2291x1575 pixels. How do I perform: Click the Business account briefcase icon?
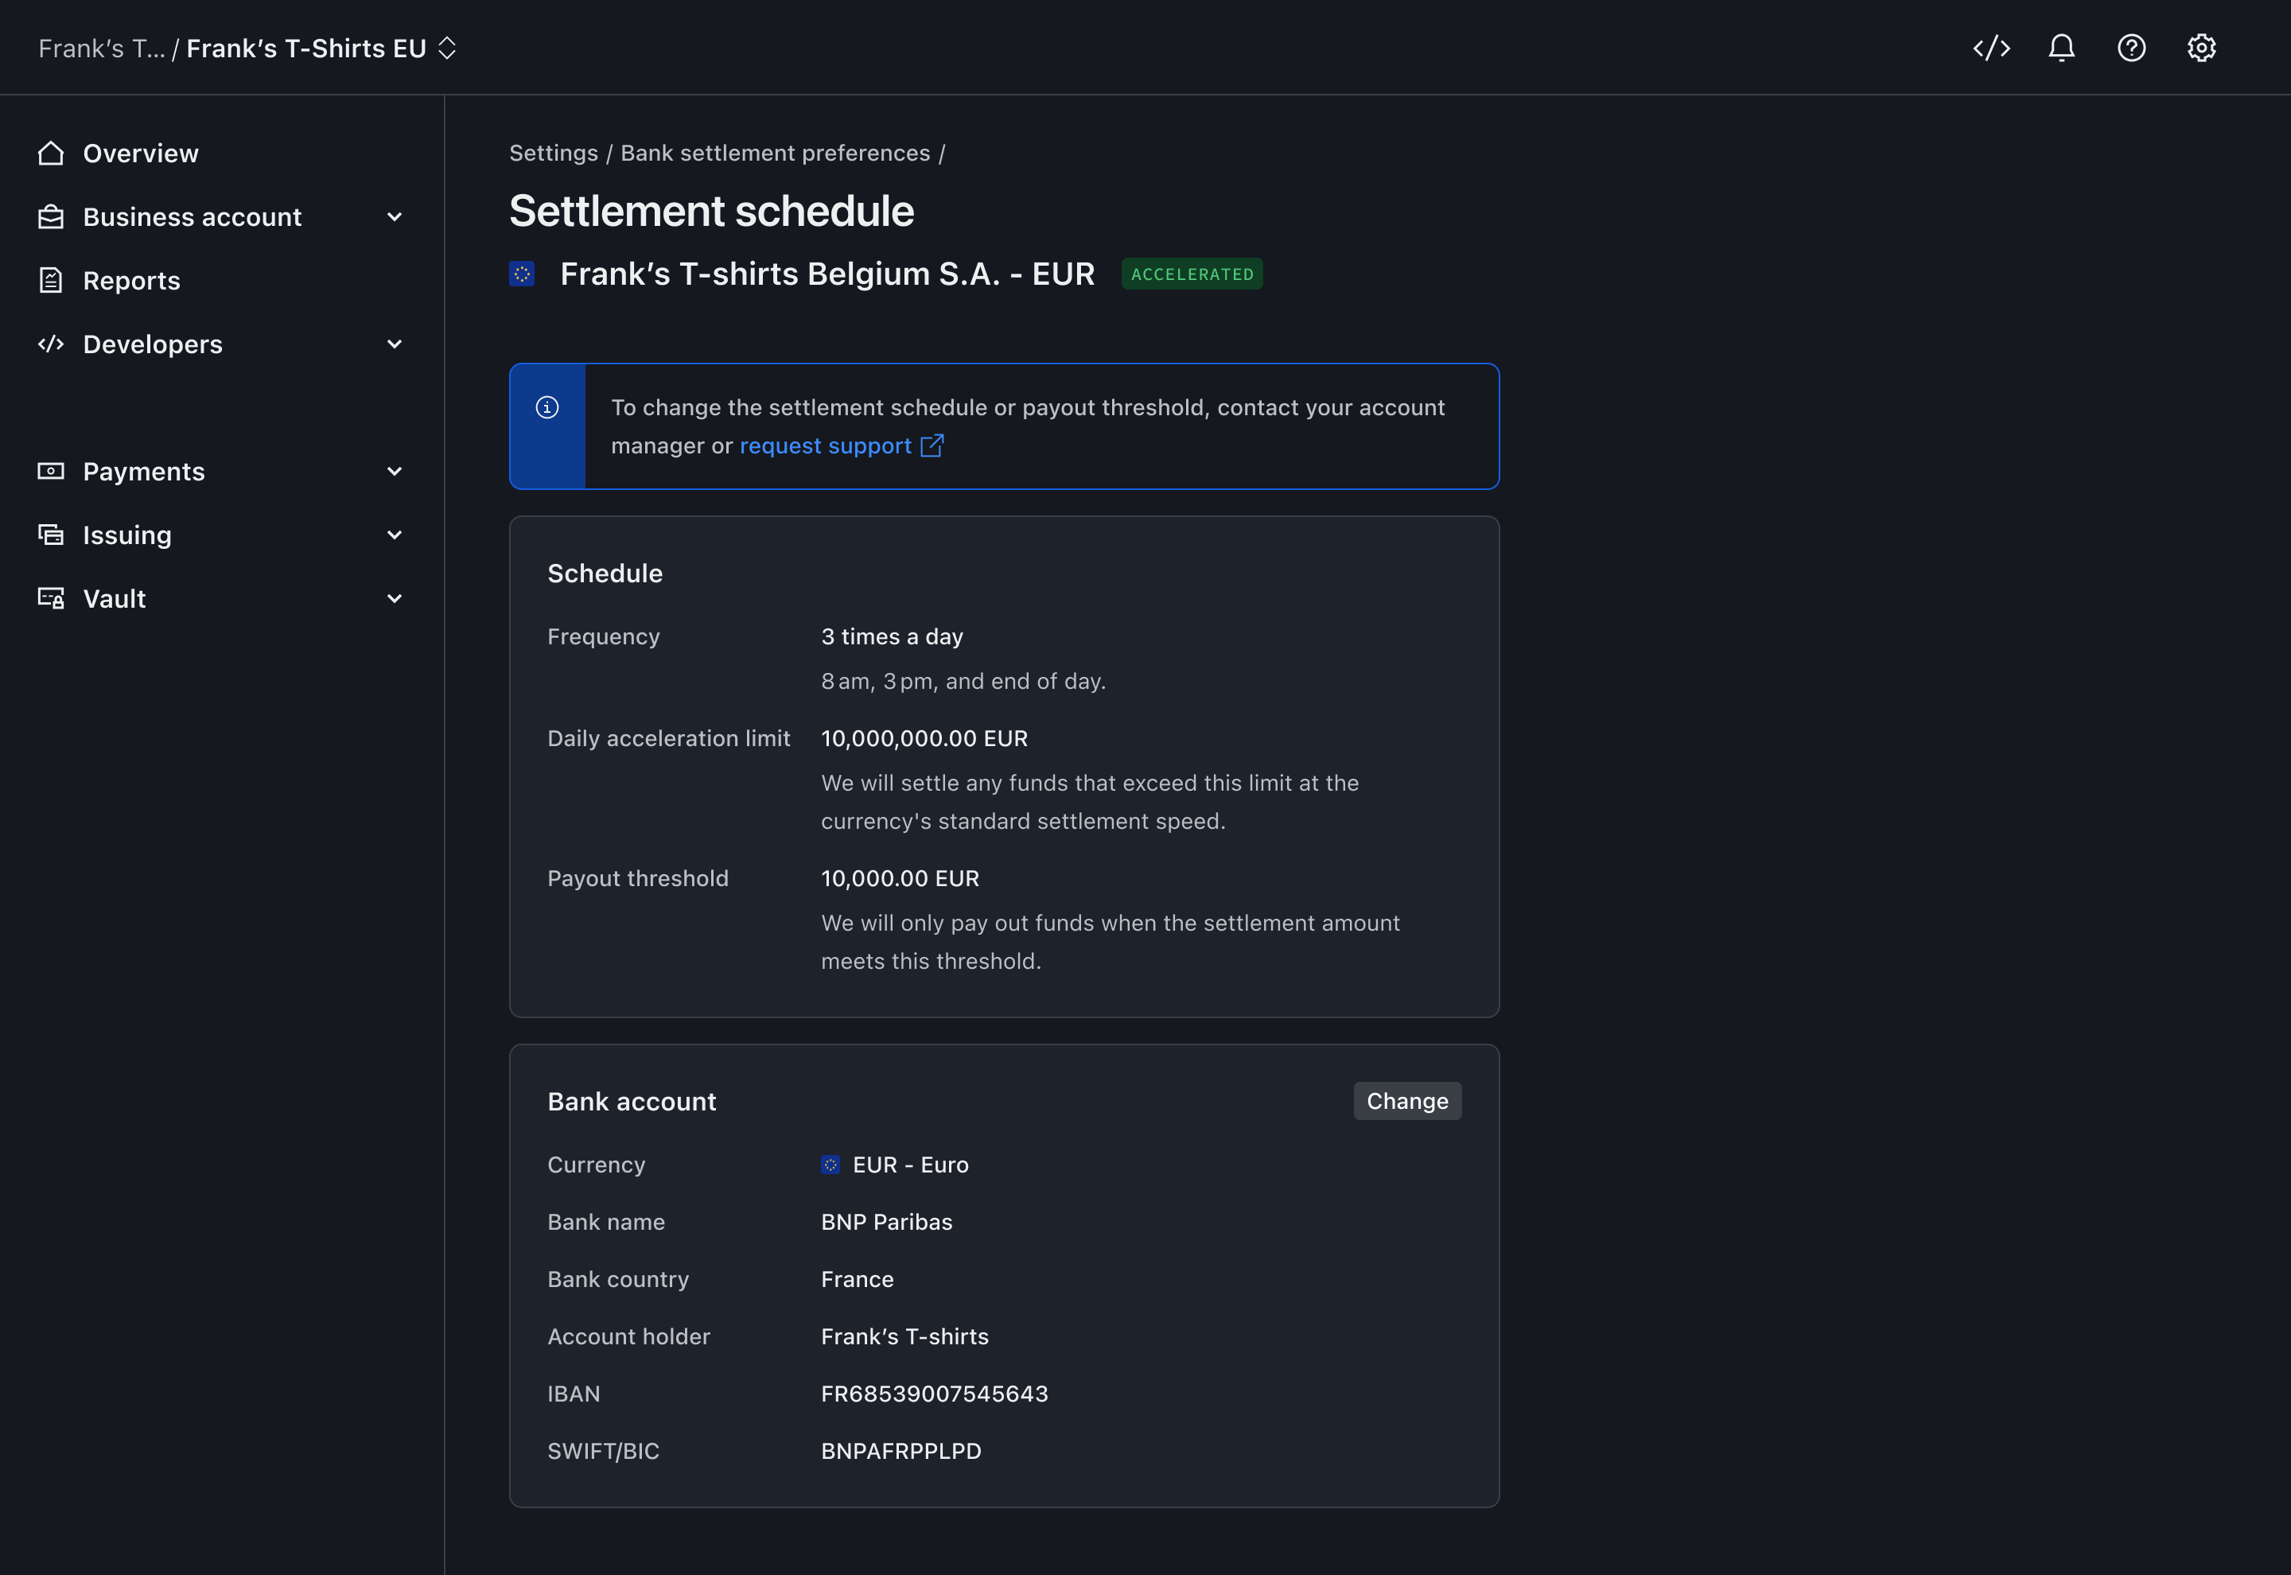pyautogui.click(x=50, y=217)
